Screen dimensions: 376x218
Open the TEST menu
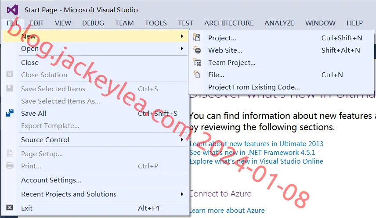[185, 23]
